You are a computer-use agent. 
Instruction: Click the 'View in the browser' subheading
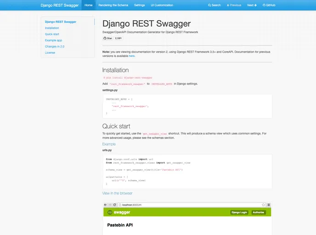pos(117,193)
